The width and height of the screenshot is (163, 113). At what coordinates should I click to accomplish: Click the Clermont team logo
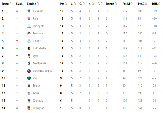tap(29, 11)
